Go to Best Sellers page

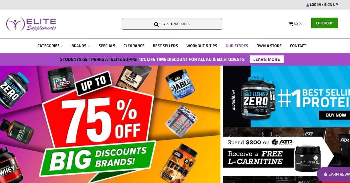[x=165, y=46]
